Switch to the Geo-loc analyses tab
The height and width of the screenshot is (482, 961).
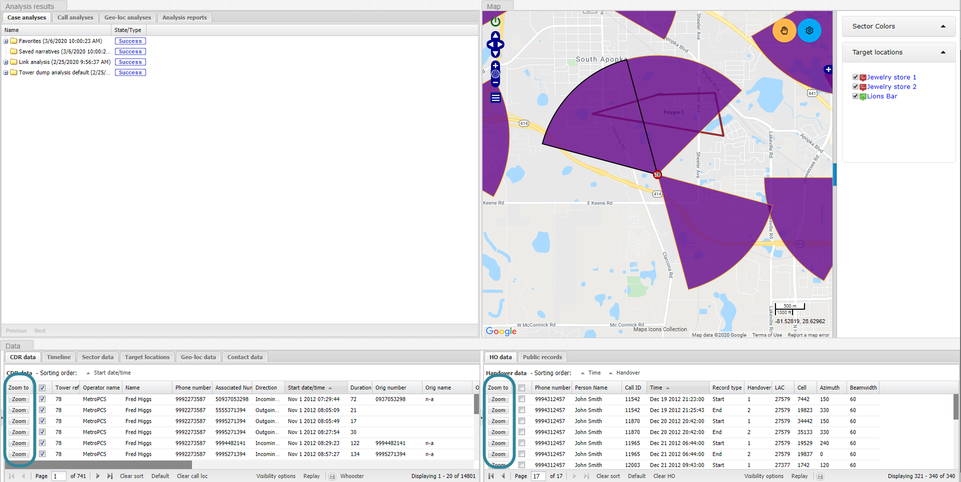click(x=127, y=17)
